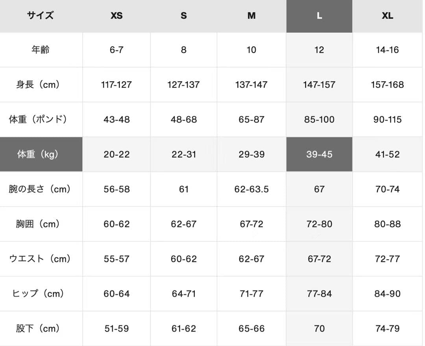Select the S size column header

184,16
